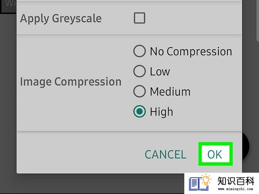Click the book and lightbulb logo icon

click(x=200, y=183)
